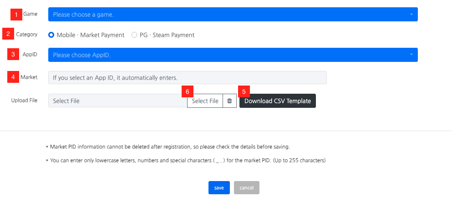
Task: Open the 'Please choose a game' dropdown
Action: click(228, 15)
